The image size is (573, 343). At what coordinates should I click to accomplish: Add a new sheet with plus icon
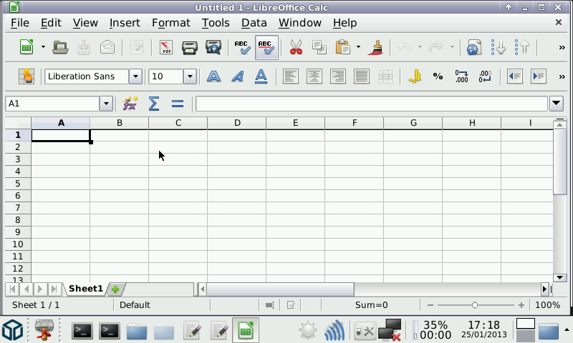point(115,289)
